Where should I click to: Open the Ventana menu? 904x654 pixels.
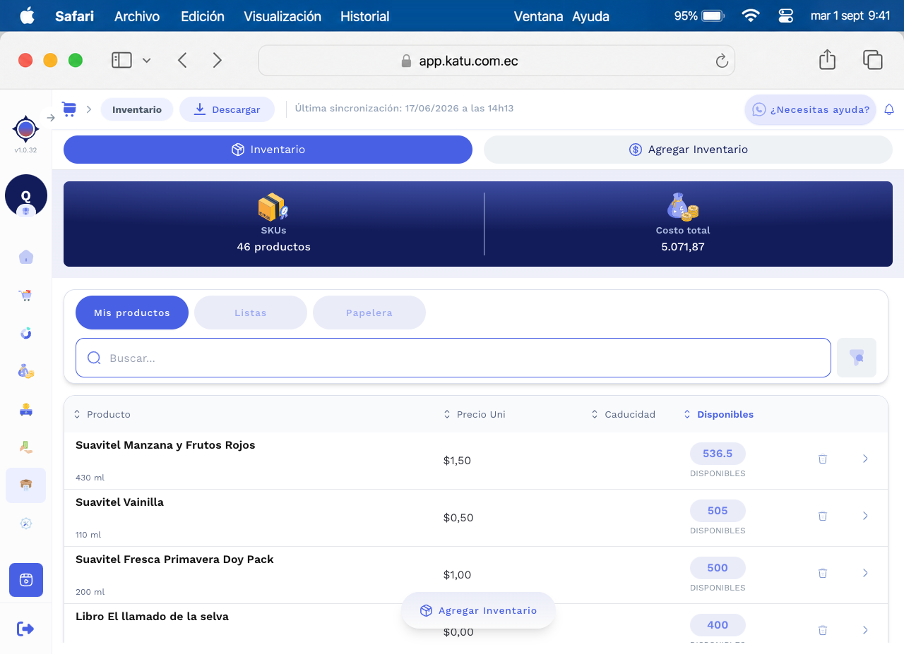[538, 16]
